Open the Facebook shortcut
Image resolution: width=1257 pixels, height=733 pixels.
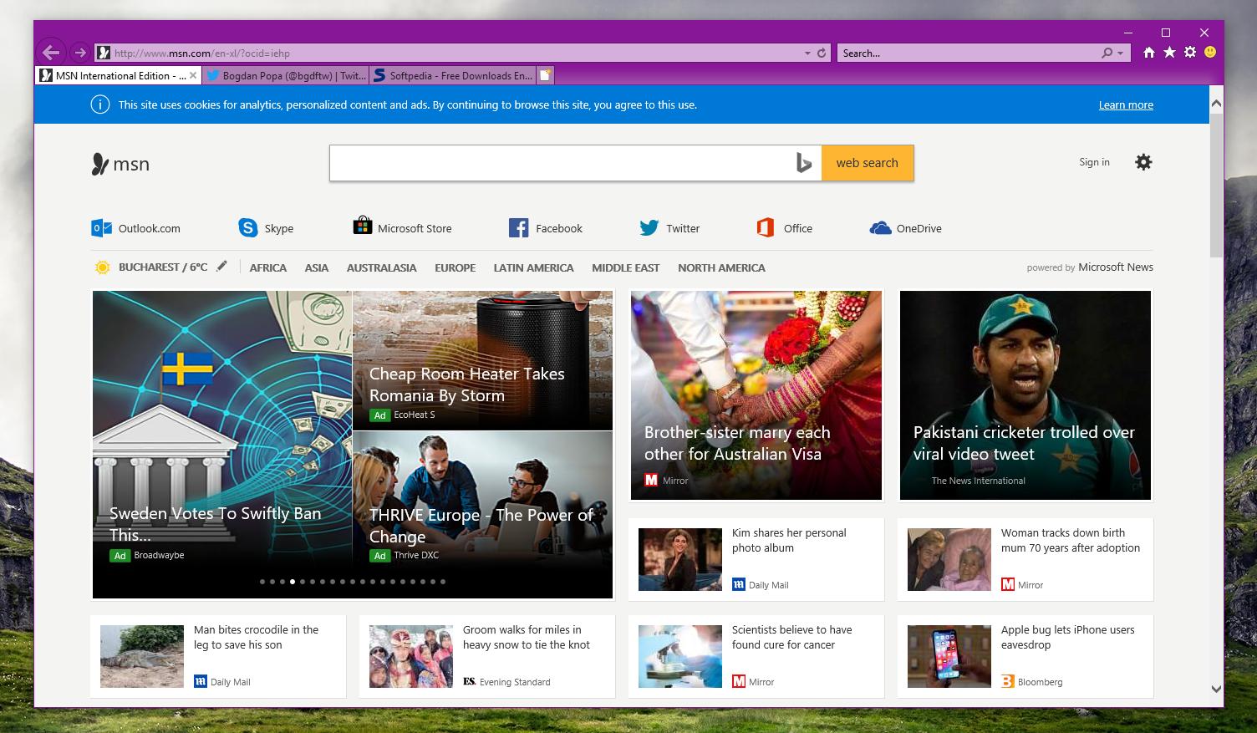coord(545,228)
